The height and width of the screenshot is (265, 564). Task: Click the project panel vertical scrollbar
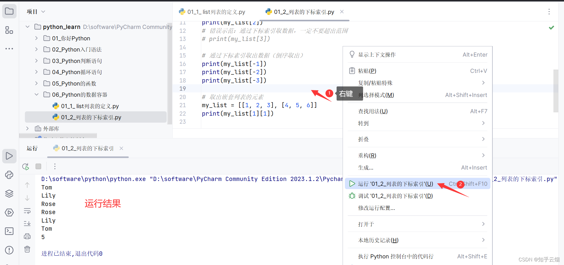tap(170, 74)
